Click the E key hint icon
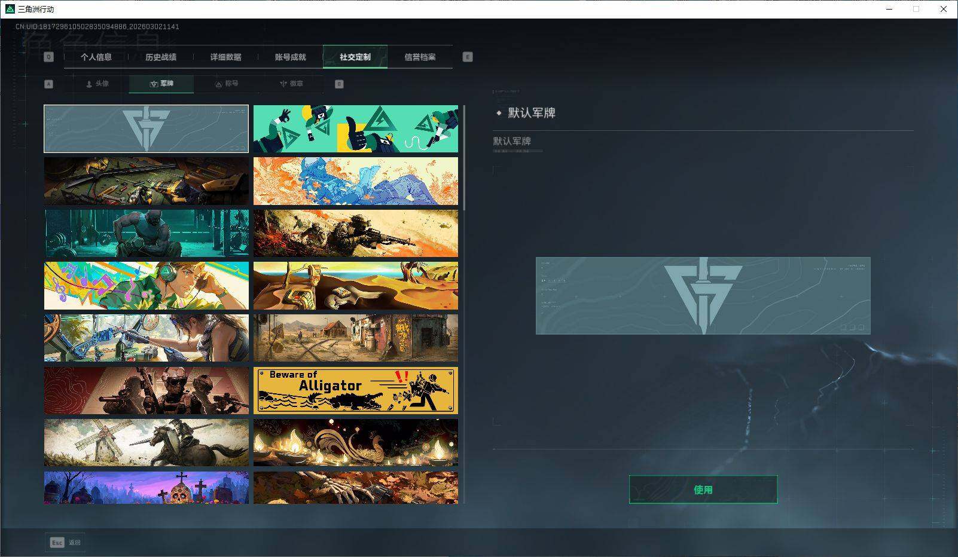958x557 pixels. pos(468,57)
